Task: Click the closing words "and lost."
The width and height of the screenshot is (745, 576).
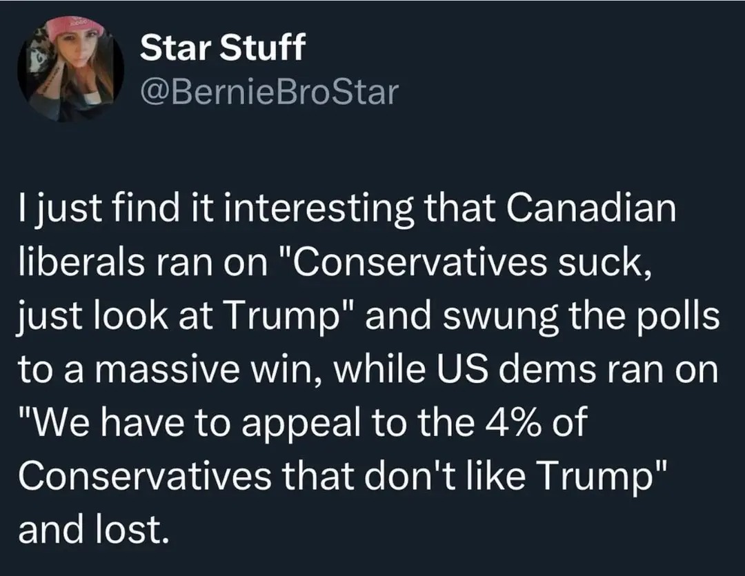Action: tap(92, 529)
